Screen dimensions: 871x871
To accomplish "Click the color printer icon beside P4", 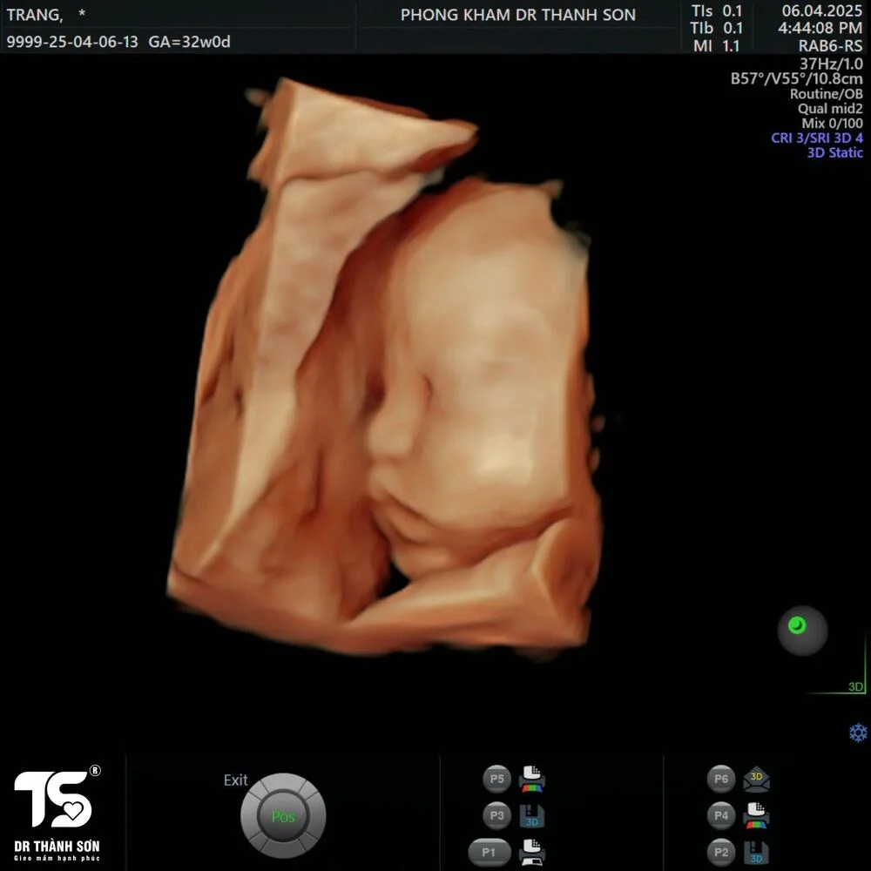I will click(756, 815).
